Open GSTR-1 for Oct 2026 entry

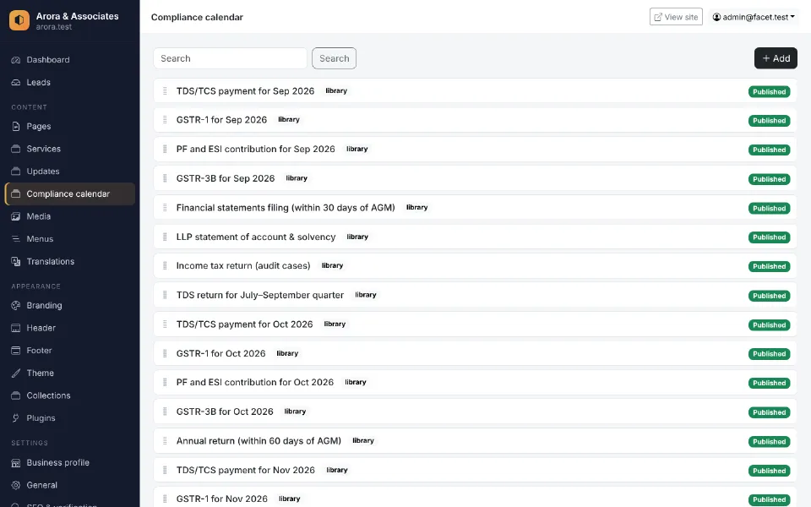click(220, 353)
